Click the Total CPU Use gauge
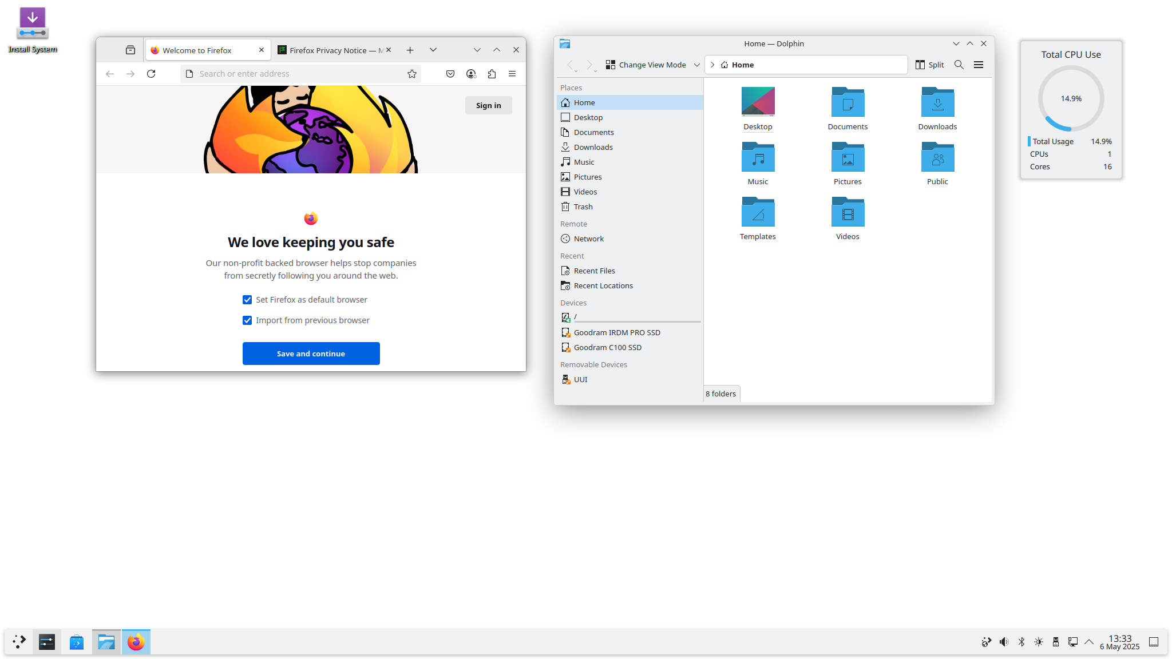Screen dimensions: 1172x659 (x=1071, y=98)
